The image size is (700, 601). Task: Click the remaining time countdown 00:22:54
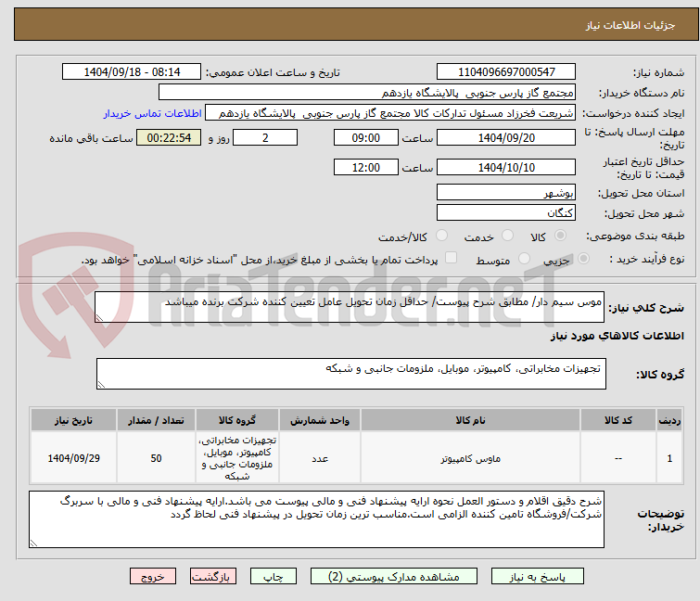169,137
